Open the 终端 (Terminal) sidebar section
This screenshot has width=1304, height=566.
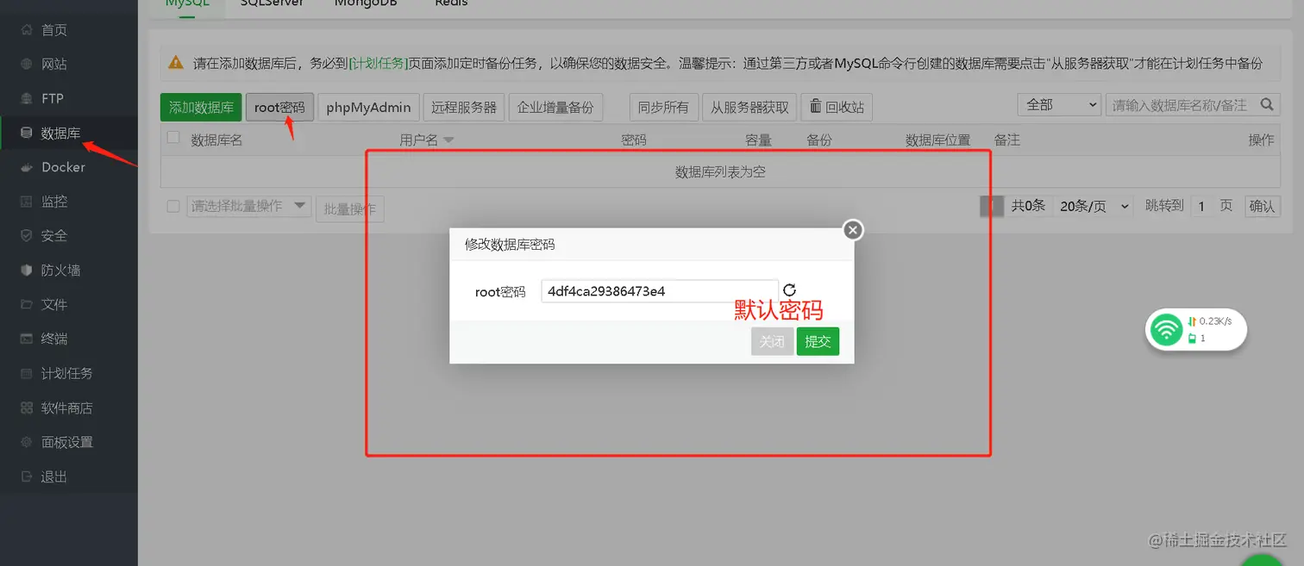click(x=54, y=339)
